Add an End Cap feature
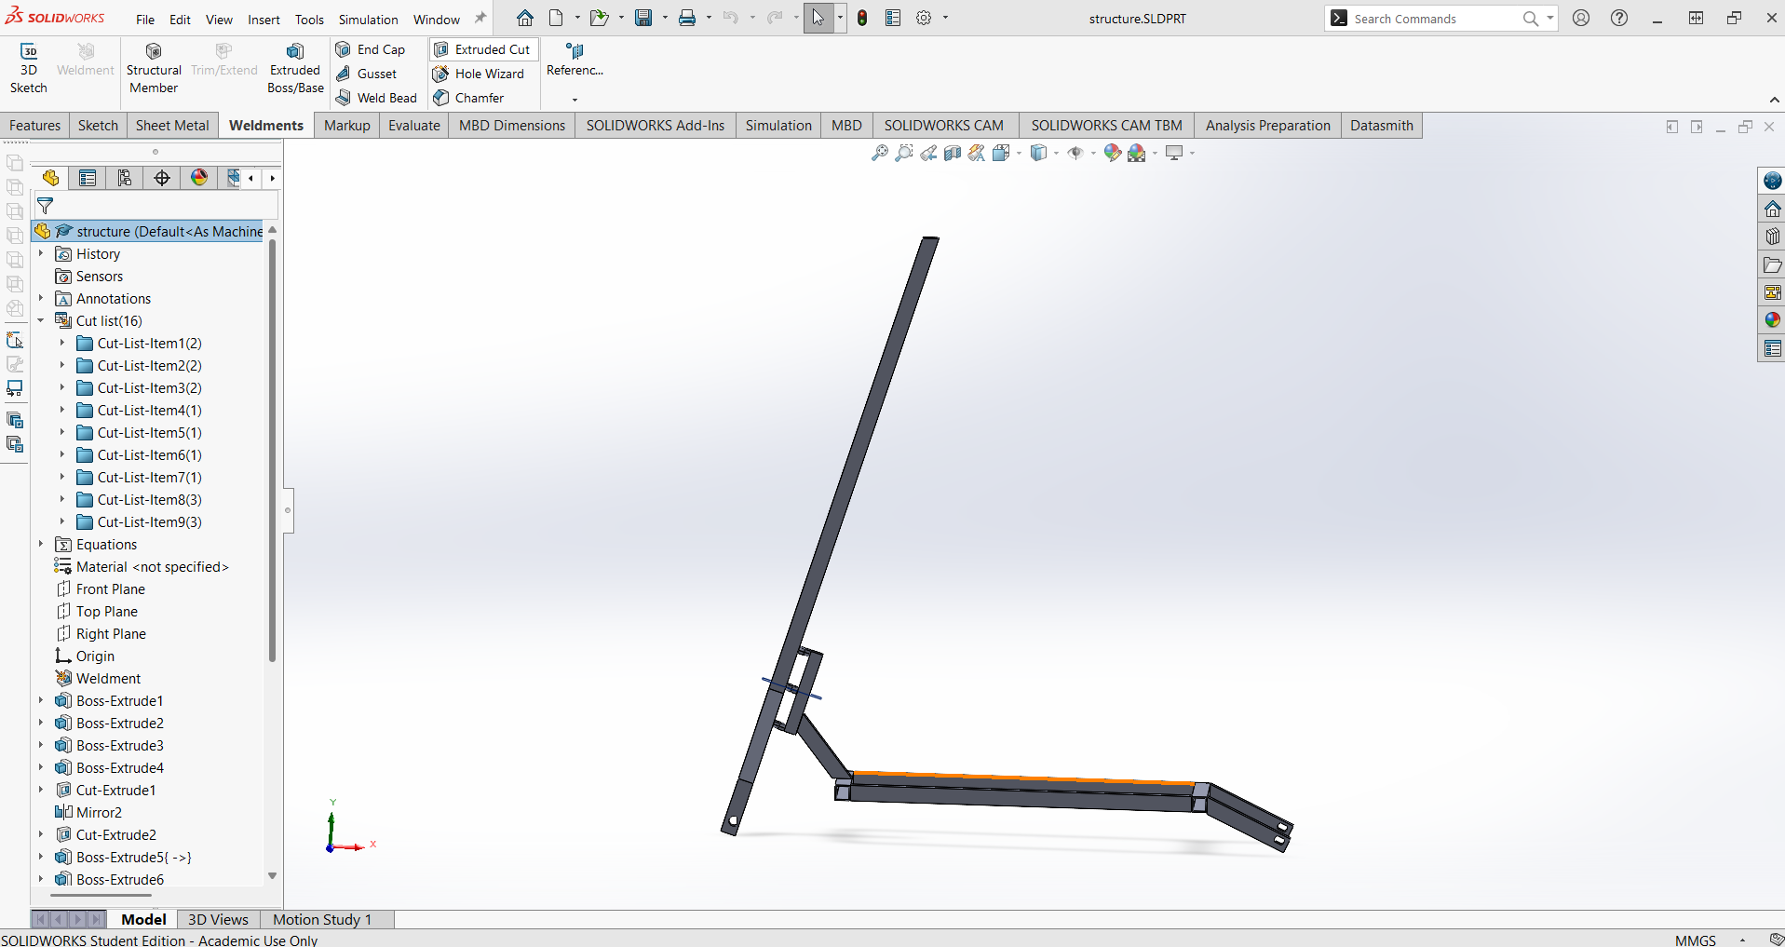The width and height of the screenshot is (1785, 947). pos(371,49)
